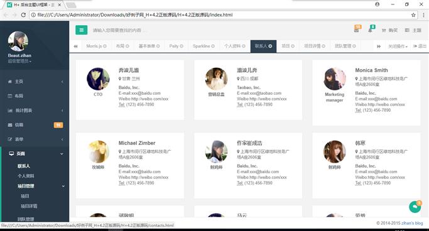Viewport: 429px width, 231px height.
Task: Click the 作家崔成浩 contact avatar
Action: click(x=216, y=152)
